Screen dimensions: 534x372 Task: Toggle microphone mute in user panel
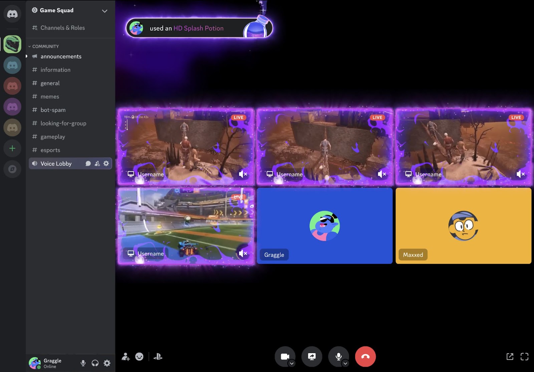pyautogui.click(x=83, y=363)
